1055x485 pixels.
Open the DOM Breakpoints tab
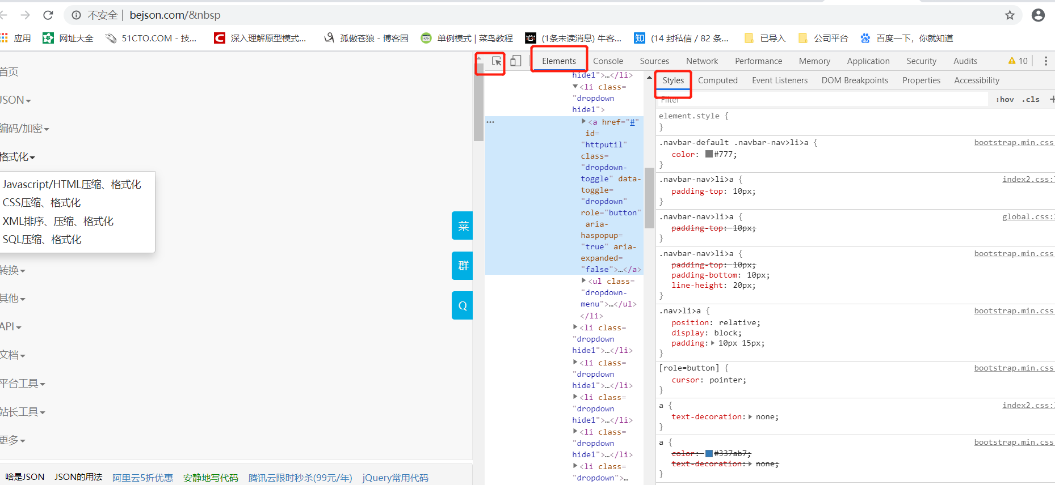point(855,80)
